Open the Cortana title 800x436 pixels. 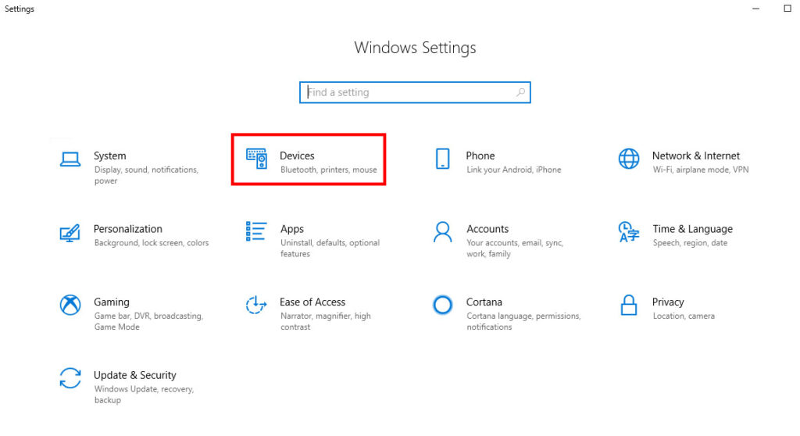484,302
